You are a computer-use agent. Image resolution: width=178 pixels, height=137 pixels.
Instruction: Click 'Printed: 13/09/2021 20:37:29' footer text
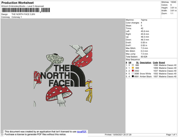pos(118,135)
